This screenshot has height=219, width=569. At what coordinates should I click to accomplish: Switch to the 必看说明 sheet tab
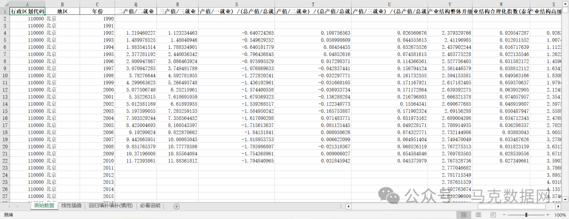click(150, 206)
